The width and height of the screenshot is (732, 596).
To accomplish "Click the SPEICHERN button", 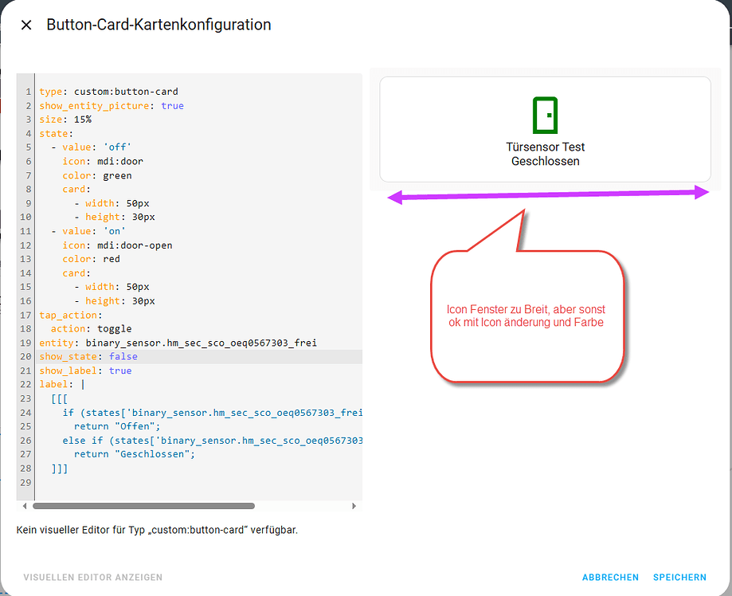I will [x=679, y=577].
